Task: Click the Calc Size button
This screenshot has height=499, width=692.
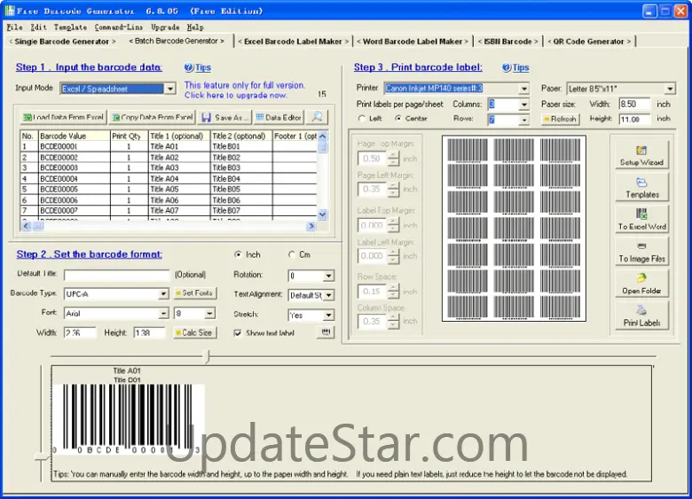Action: point(194,333)
